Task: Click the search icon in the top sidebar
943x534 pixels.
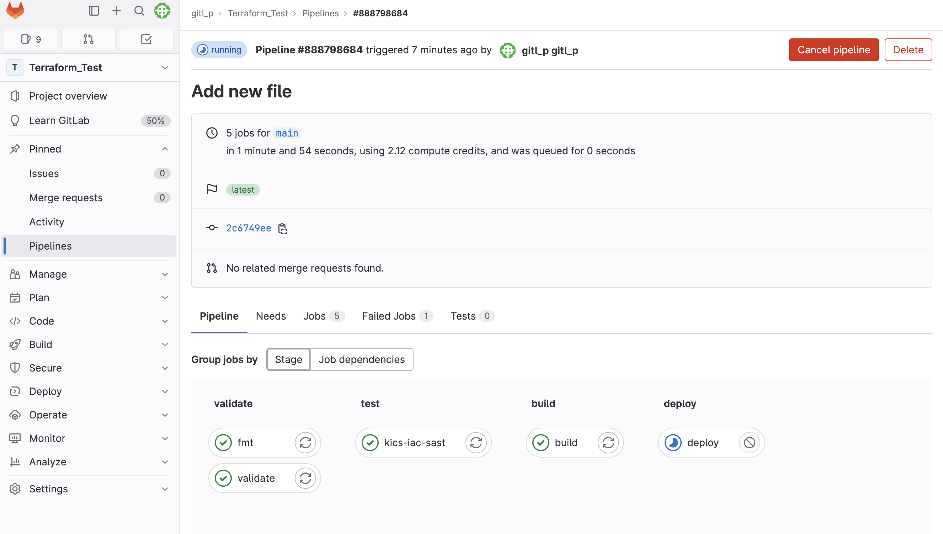Action: tap(139, 11)
